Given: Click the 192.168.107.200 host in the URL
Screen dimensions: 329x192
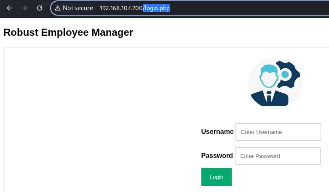Looking at the screenshot, I should point(121,8).
